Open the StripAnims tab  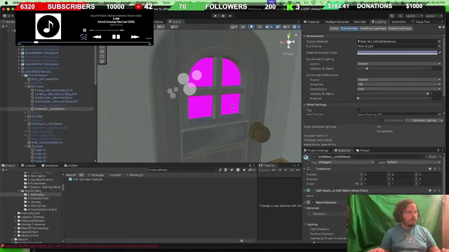point(398,22)
